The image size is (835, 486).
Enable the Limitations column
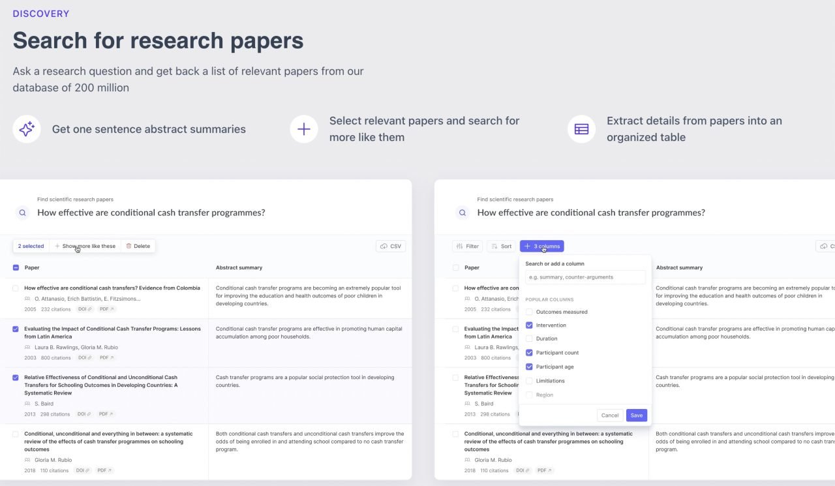pos(529,380)
